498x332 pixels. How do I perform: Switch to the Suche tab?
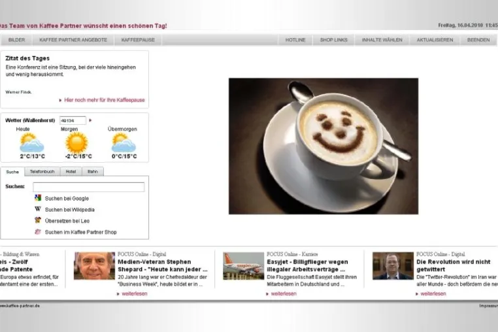click(12, 172)
